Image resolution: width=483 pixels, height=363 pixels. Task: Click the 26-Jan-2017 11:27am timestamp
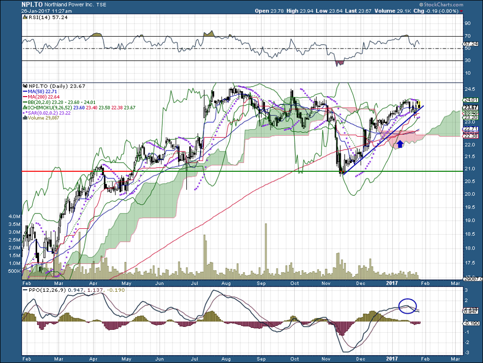click(47, 11)
